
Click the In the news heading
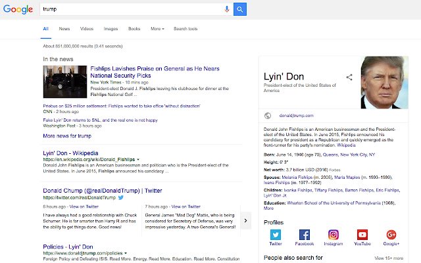pos(58,59)
